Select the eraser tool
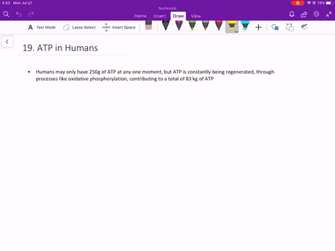 point(149,25)
